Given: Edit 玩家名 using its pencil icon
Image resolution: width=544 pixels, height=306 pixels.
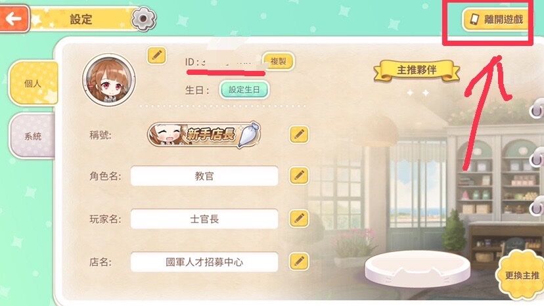Looking at the screenshot, I should (x=299, y=219).
